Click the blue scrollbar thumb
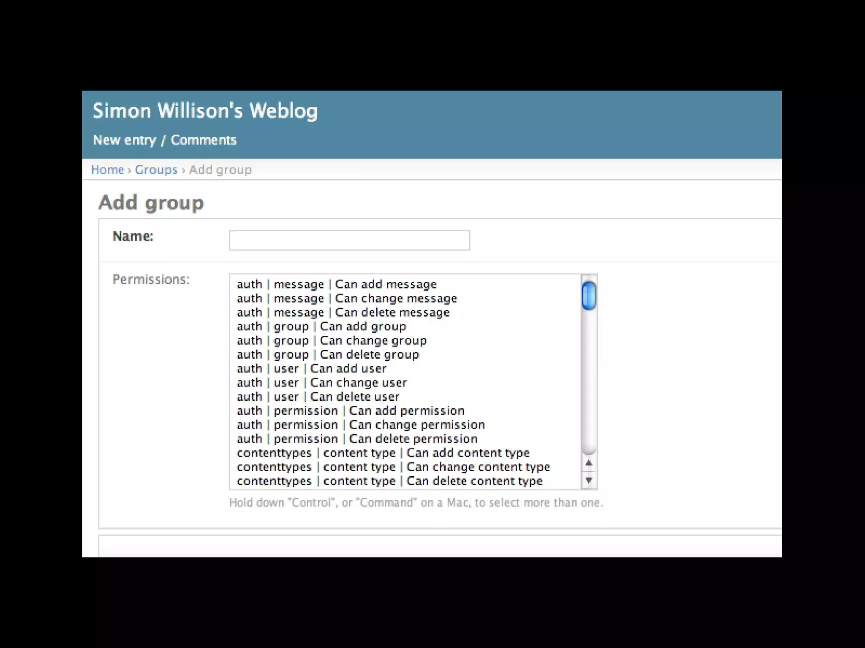 click(x=589, y=296)
